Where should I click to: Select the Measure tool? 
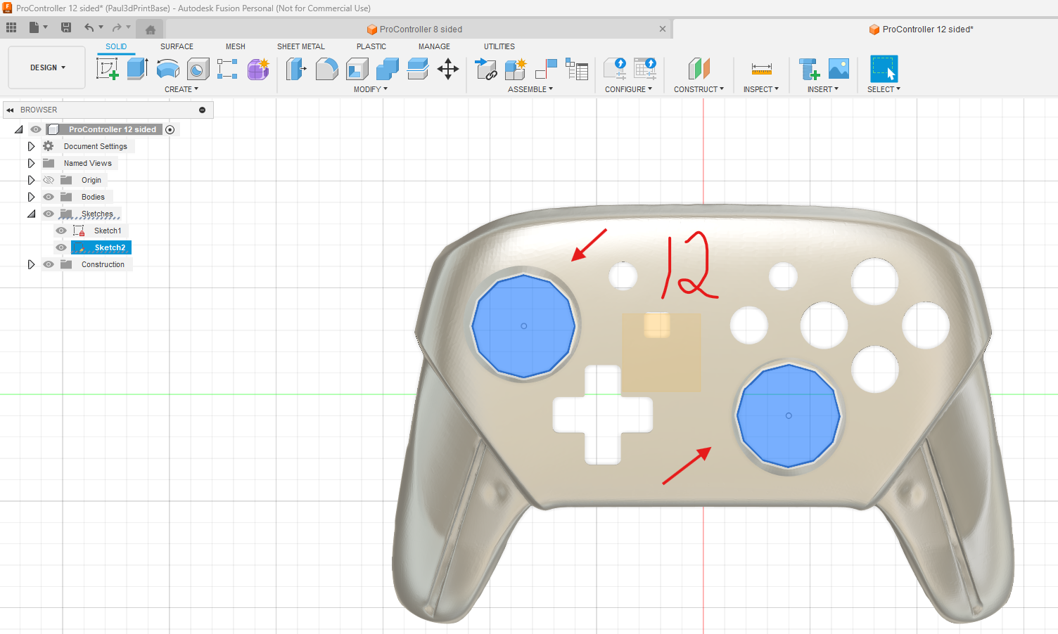pos(761,69)
